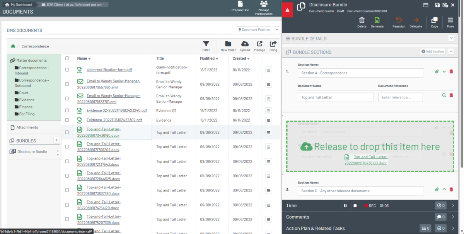Click the Manage Participants icon
The width and height of the screenshot is (464, 234).
pos(264,6)
